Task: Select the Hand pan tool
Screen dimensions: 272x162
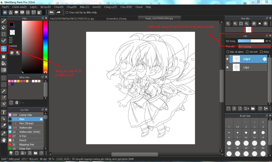Action: point(4,140)
